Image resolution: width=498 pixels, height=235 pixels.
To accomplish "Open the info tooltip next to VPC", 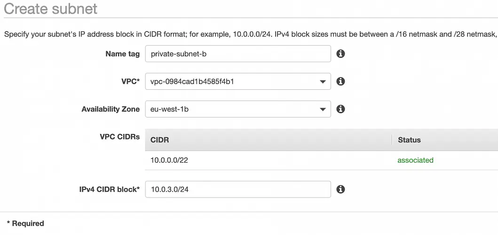I will [x=341, y=81].
